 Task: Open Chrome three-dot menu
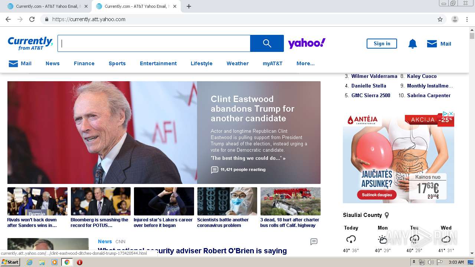pyautogui.click(x=467, y=19)
